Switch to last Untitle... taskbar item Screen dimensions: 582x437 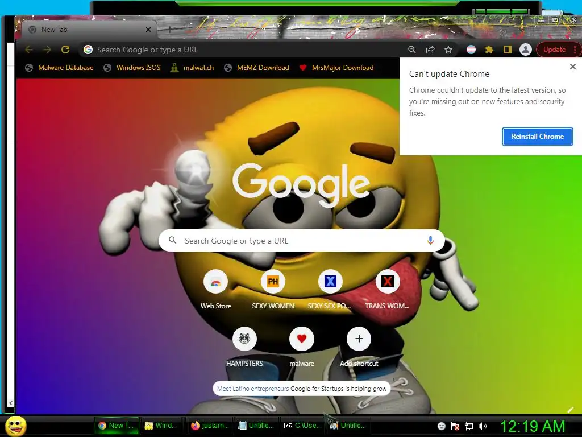(348, 426)
